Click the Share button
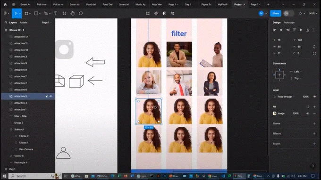 tap(276, 13)
